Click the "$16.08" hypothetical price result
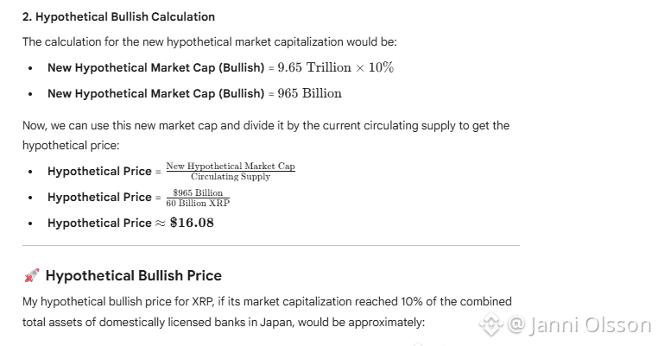This screenshot has height=346, width=658. [x=192, y=223]
